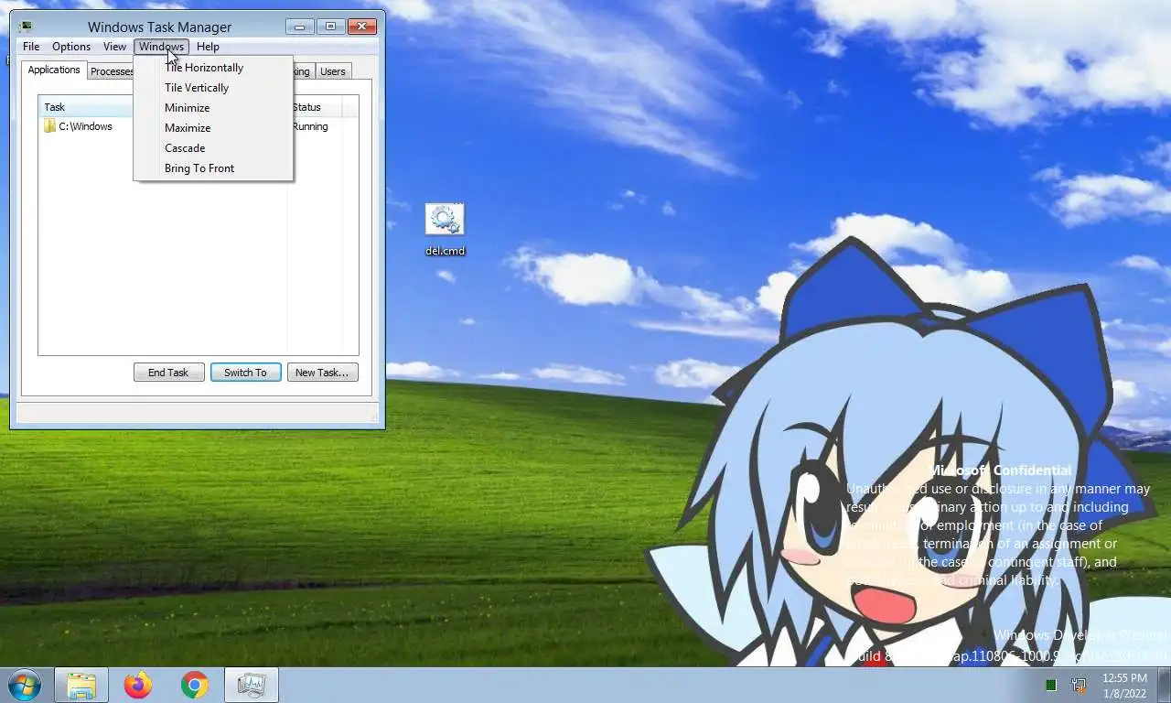Switch to the Processes tab
Viewport: 1171px width, 703px height.
[x=111, y=71]
